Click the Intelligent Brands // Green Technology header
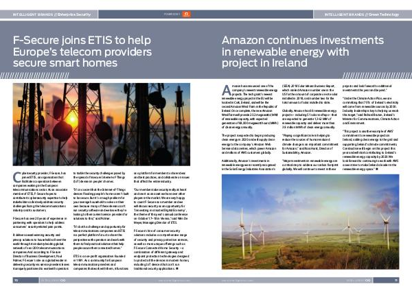 coord(362,14)
